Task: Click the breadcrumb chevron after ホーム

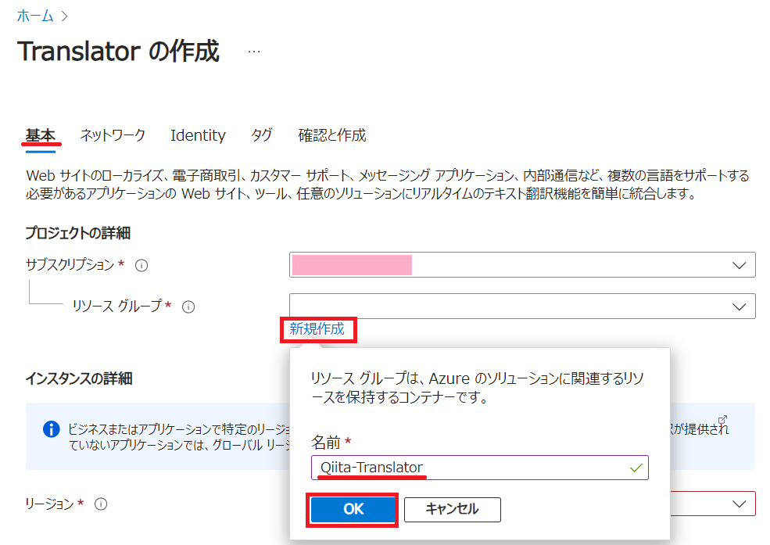Action: point(64,16)
